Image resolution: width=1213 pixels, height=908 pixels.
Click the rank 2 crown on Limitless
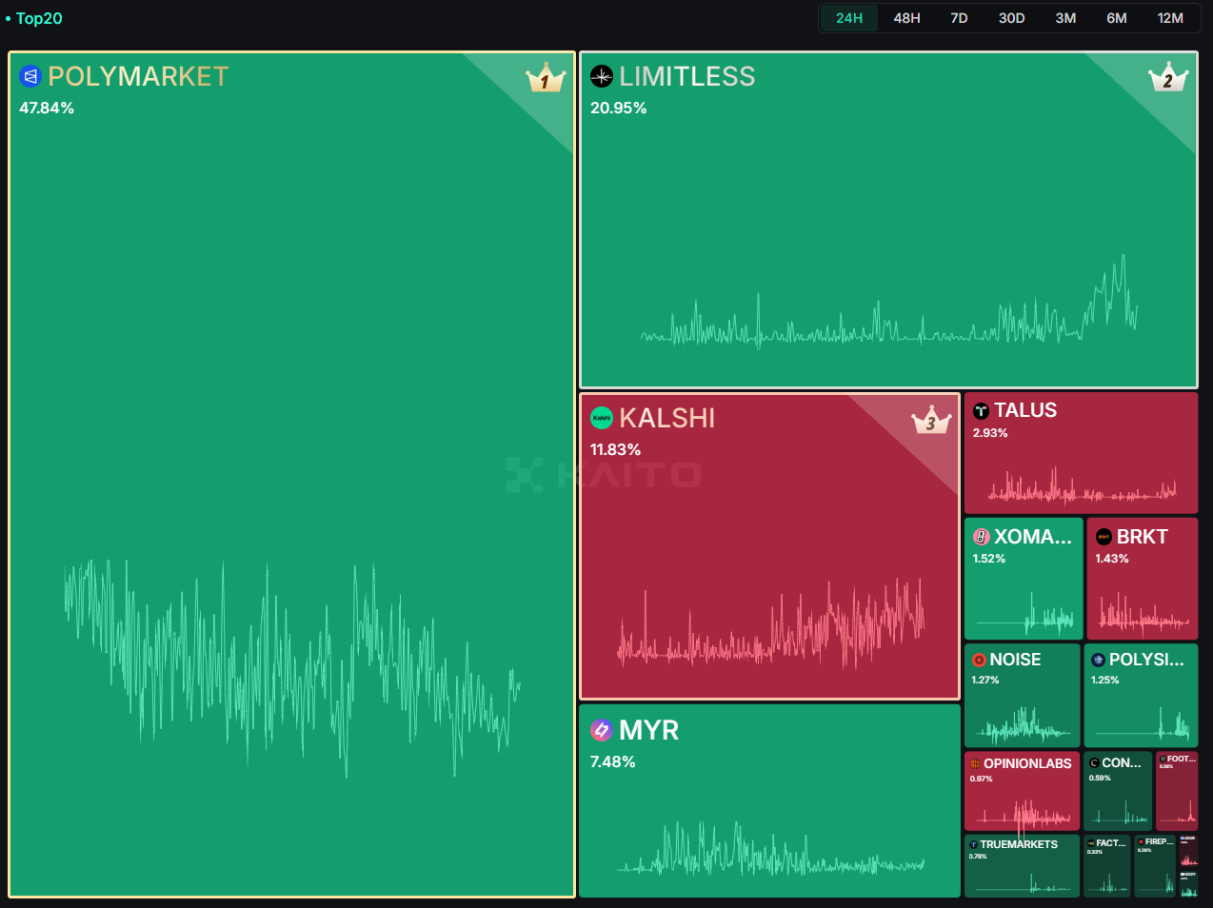1167,78
